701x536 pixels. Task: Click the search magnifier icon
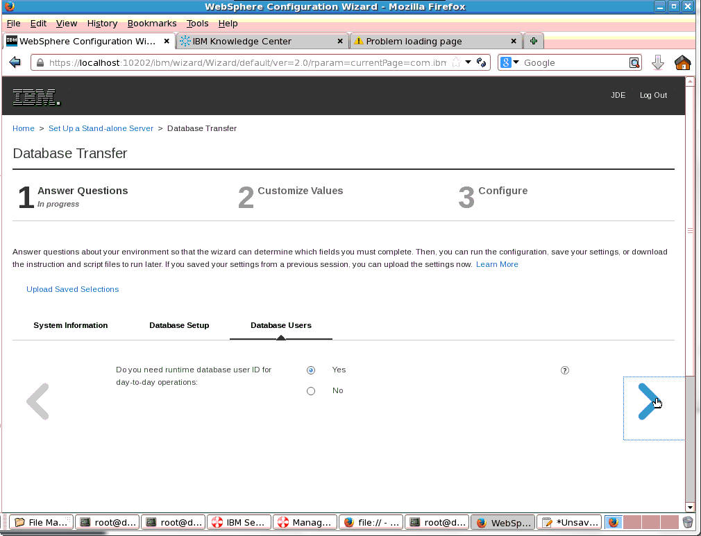[x=634, y=62]
